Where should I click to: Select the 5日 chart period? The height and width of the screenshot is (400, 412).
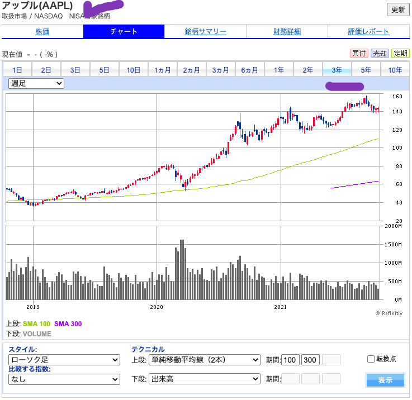click(x=105, y=70)
